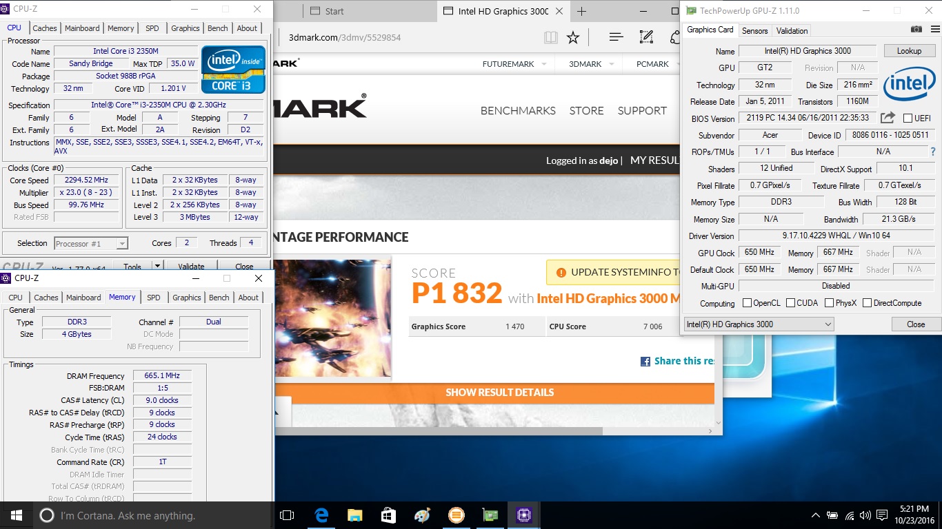Switch to GPU-Z via taskbar icon

(490, 515)
